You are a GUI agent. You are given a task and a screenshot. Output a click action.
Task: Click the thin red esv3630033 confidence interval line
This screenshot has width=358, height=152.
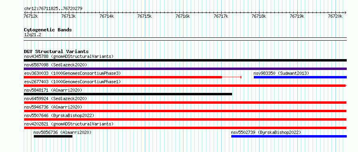point(232,77)
